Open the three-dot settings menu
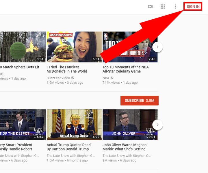 (x=175, y=6)
